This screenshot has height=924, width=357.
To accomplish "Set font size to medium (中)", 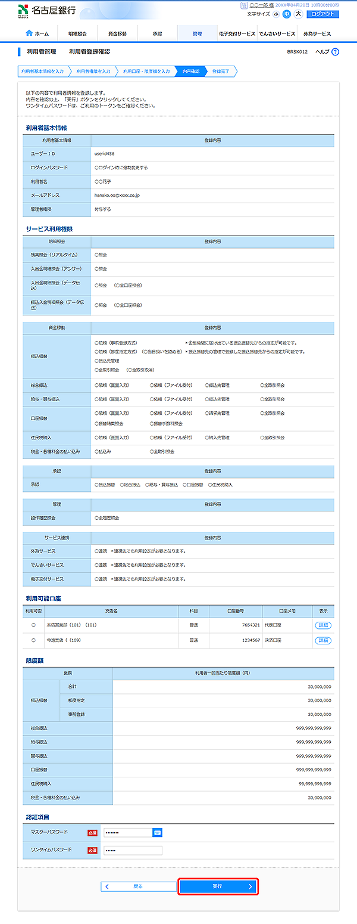I will (x=287, y=14).
